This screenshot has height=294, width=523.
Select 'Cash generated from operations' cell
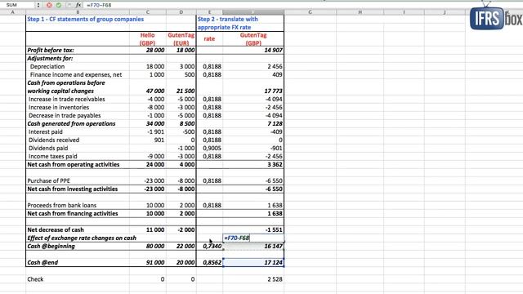78,123
